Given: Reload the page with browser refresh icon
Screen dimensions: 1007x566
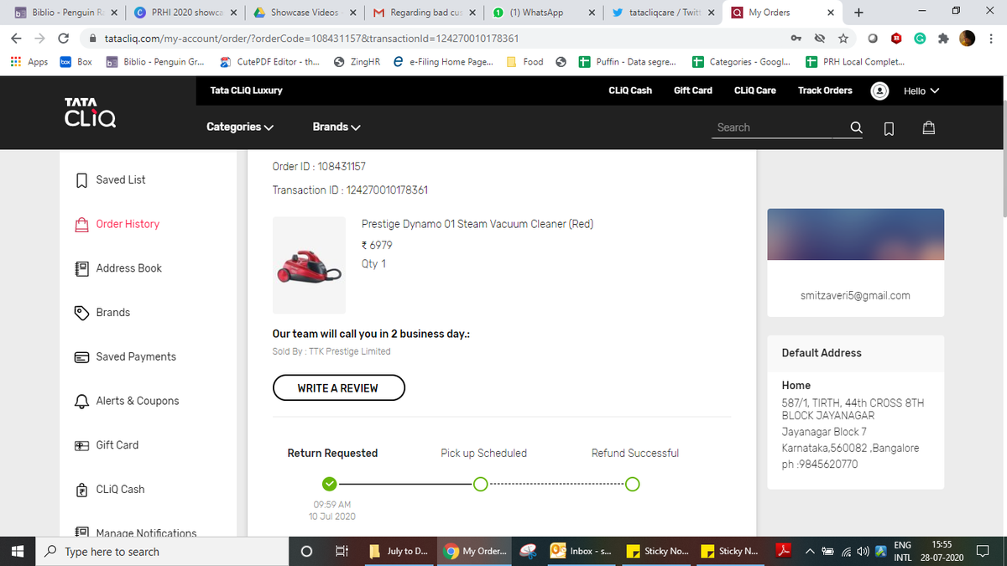Looking at the screenshot, I should (x=64, y=39).
